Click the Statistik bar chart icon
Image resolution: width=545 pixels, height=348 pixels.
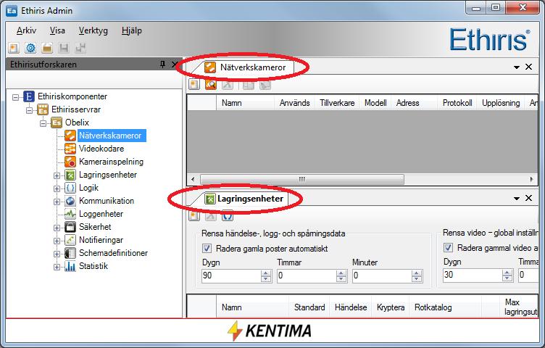point(70,266)
